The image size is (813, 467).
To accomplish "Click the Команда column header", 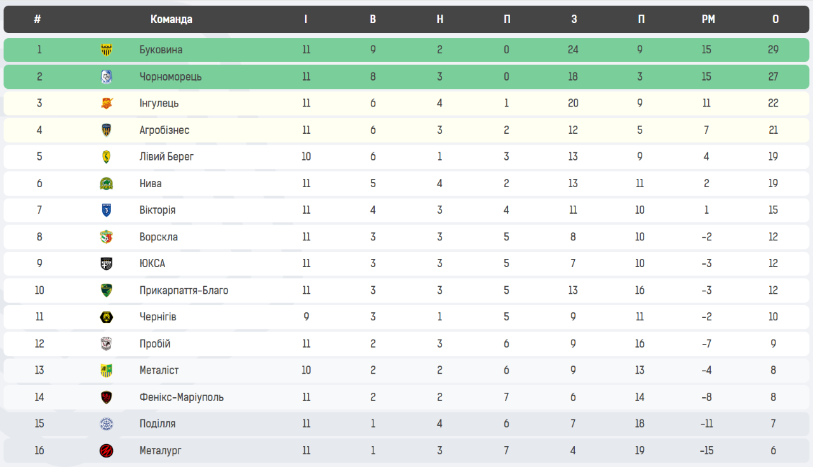I will click(171, 19).
